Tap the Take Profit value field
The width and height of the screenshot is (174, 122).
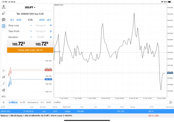41,31
